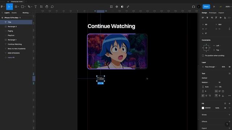Click the search icon in Layers panel
This screenshot has width=232, height=130.
[x=2, y=13]
